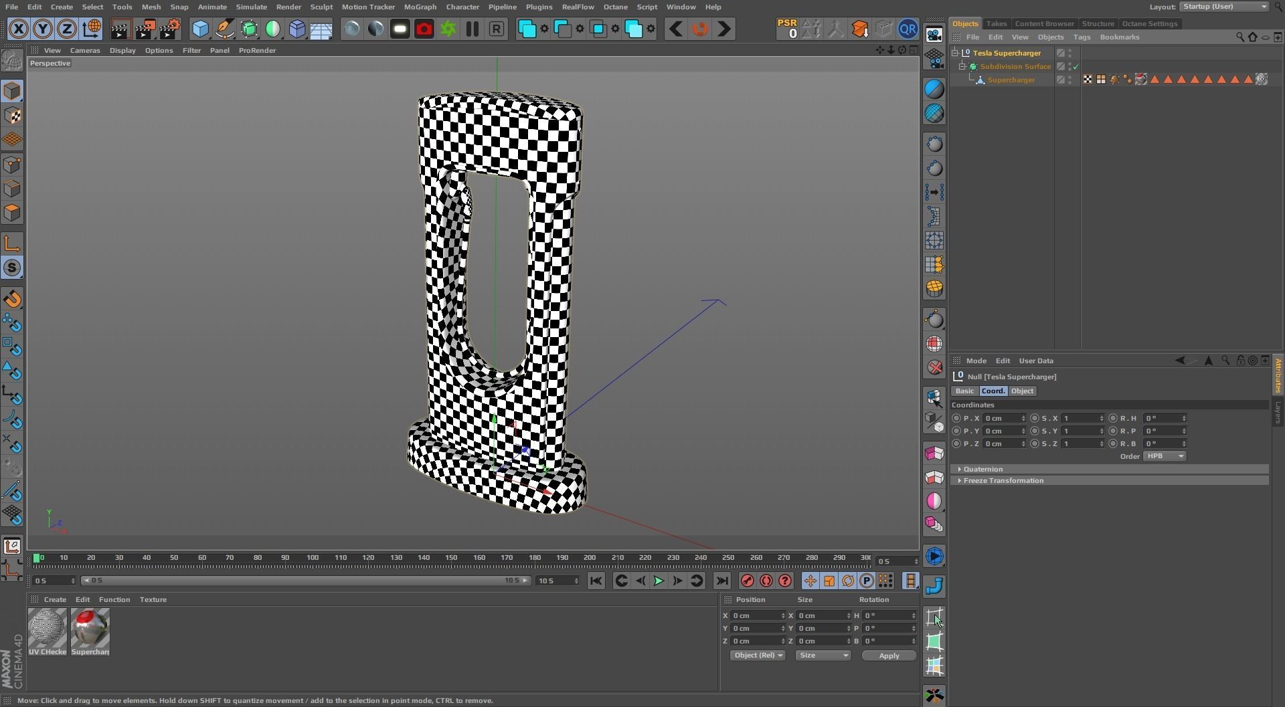Play the animation forwards
Screen dimensions: 1285x707
click(659, 581)
